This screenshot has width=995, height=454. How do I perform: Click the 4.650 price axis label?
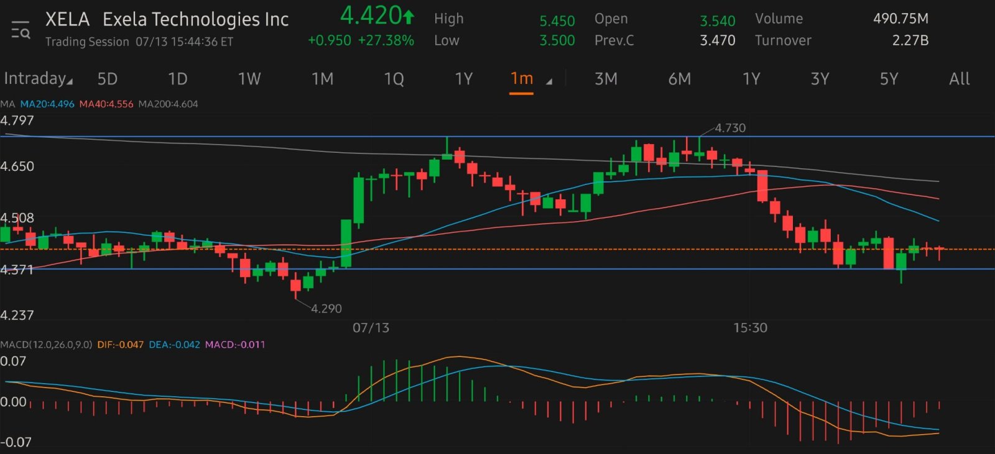point(17,166)
